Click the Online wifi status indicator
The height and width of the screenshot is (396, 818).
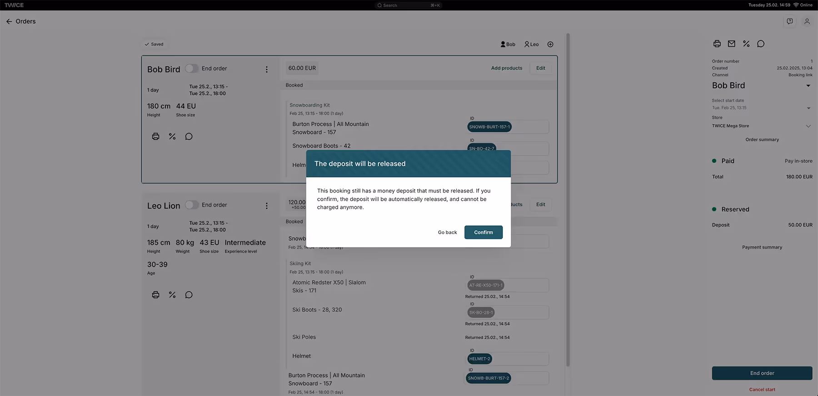coord(803,5)
